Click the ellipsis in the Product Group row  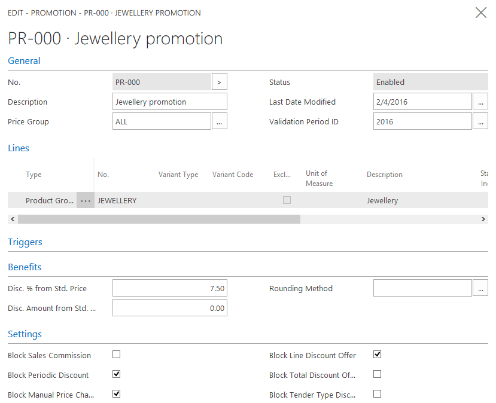coord(86,201)
